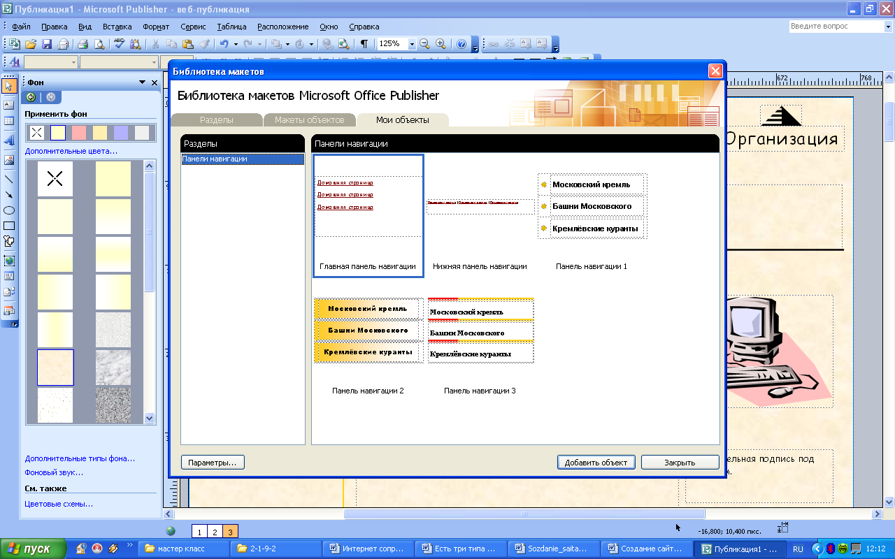Open the Файл menu
The image size is (895, 559).
(x=21, y=27)
